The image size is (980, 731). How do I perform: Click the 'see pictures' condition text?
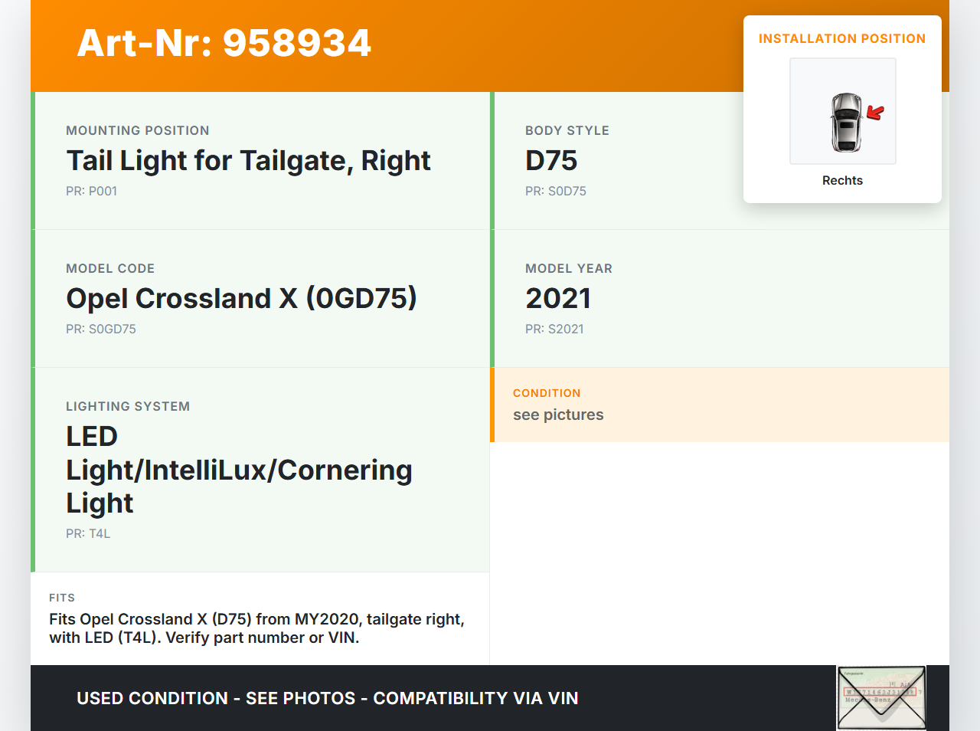point(558,415)
